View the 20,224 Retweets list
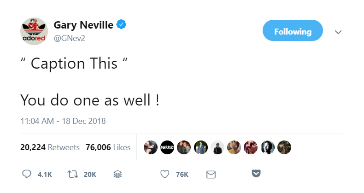364x193 pixels. (x=50, y=147)
